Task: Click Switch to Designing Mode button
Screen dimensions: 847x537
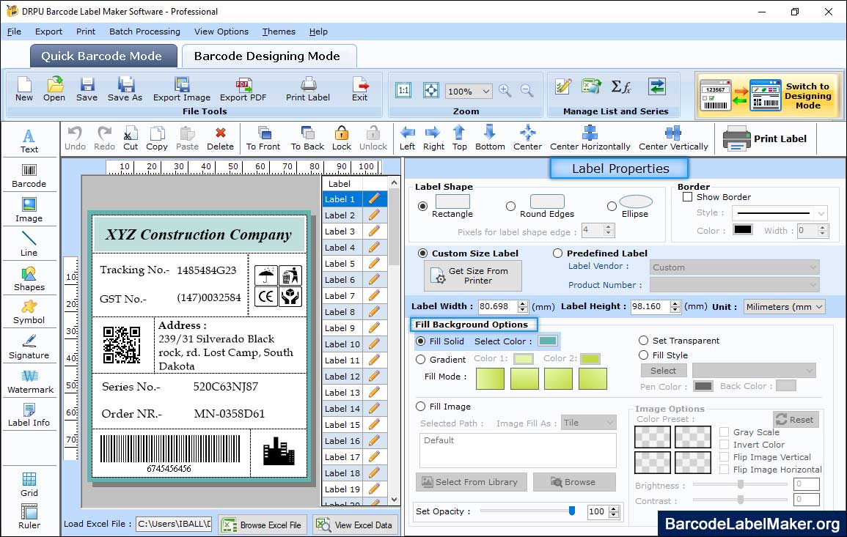Action: click(x=768, y=95)
